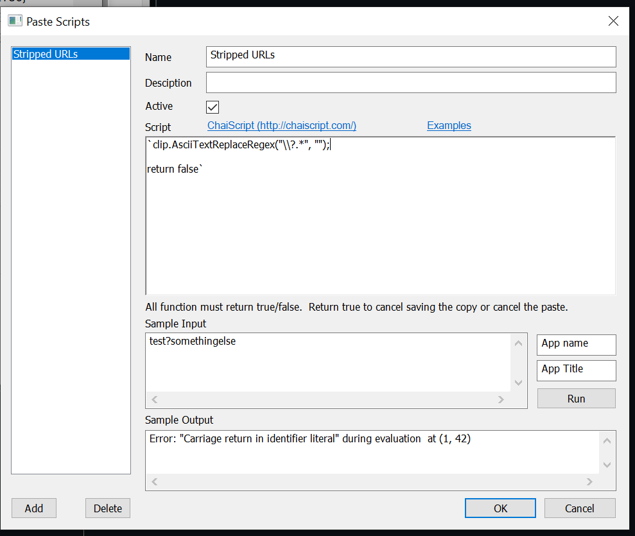
Task: Click the App Title field
Action: coord(577,370)
